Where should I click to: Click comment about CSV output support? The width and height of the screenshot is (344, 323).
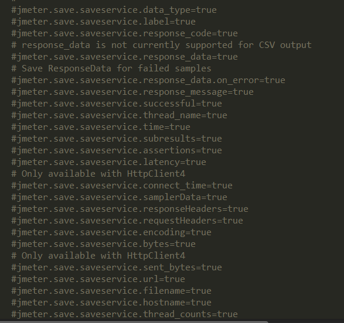pos(161,45)
